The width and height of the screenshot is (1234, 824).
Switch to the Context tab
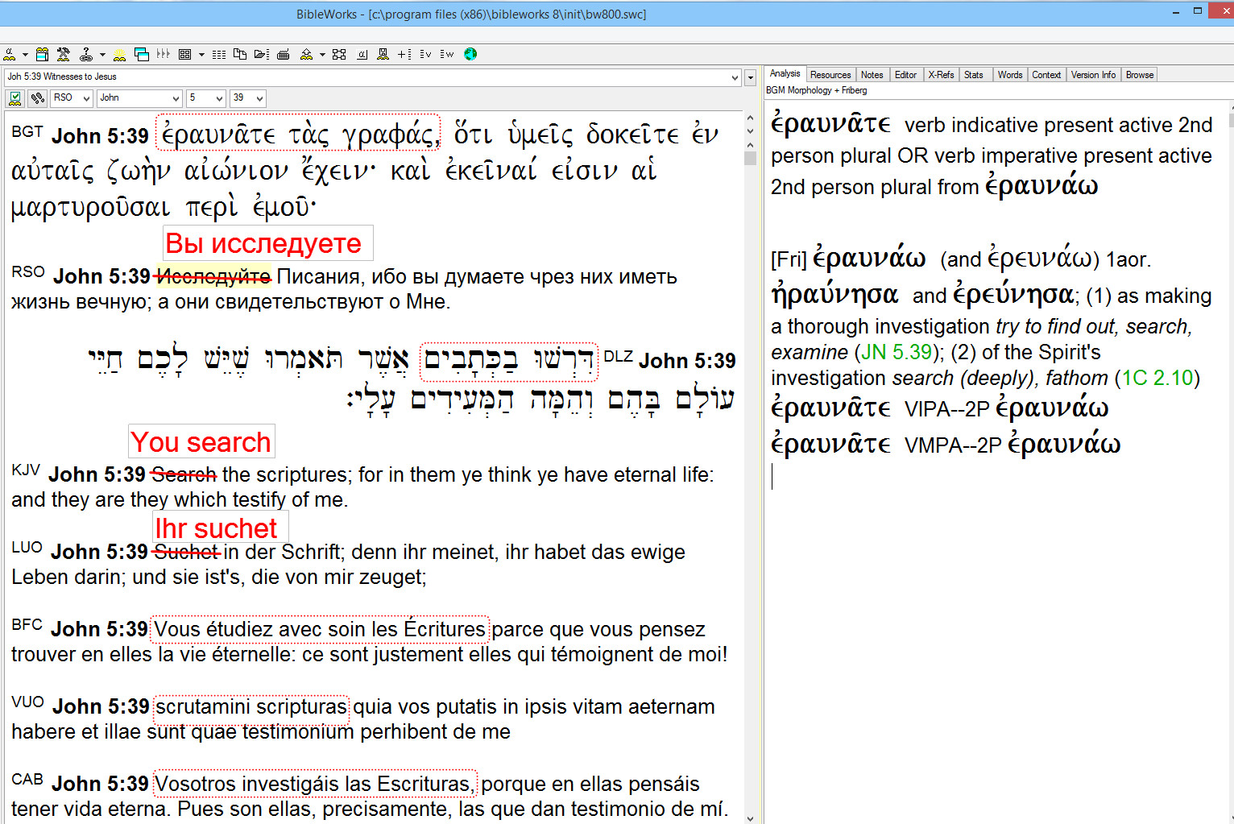click(1046, 75)
